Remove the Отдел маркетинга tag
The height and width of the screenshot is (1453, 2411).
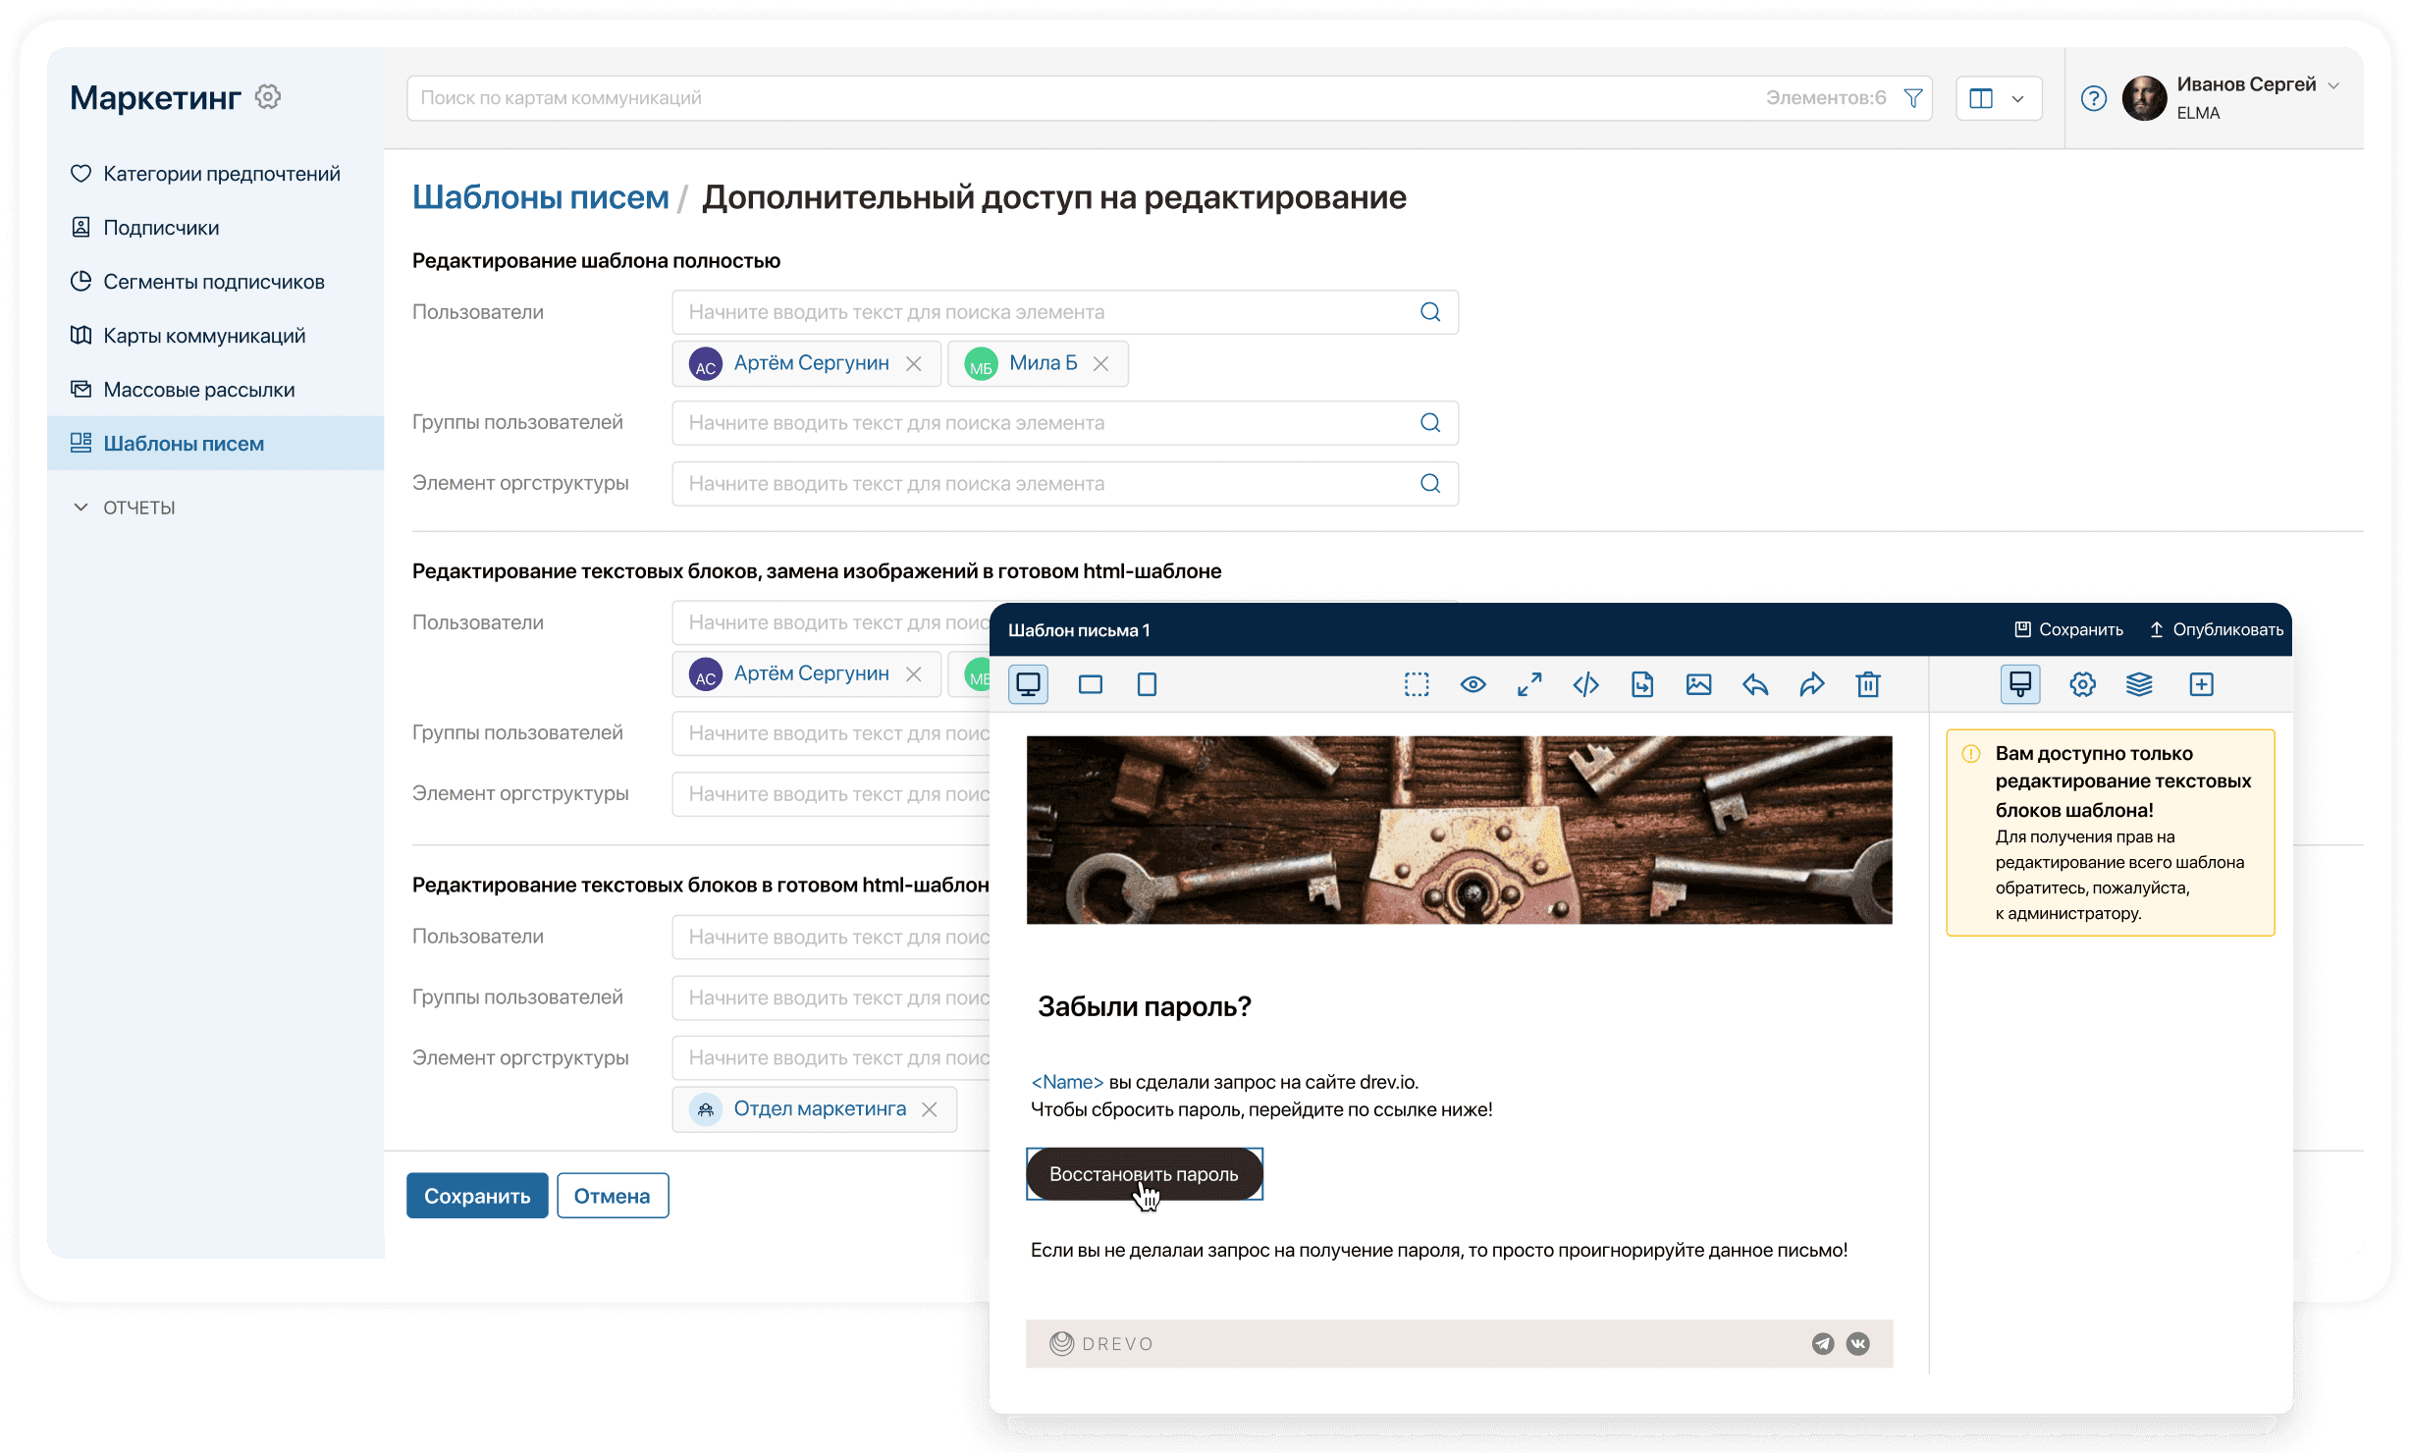930,1109
